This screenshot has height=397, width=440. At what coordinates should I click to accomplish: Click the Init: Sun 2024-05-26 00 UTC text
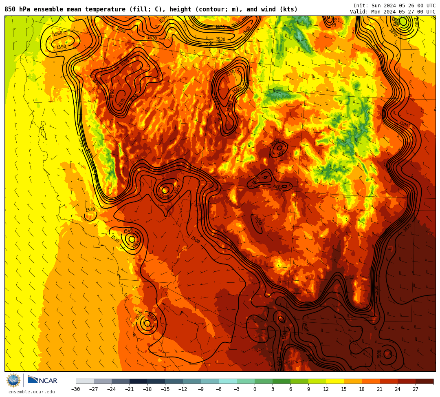pos(394,6)
